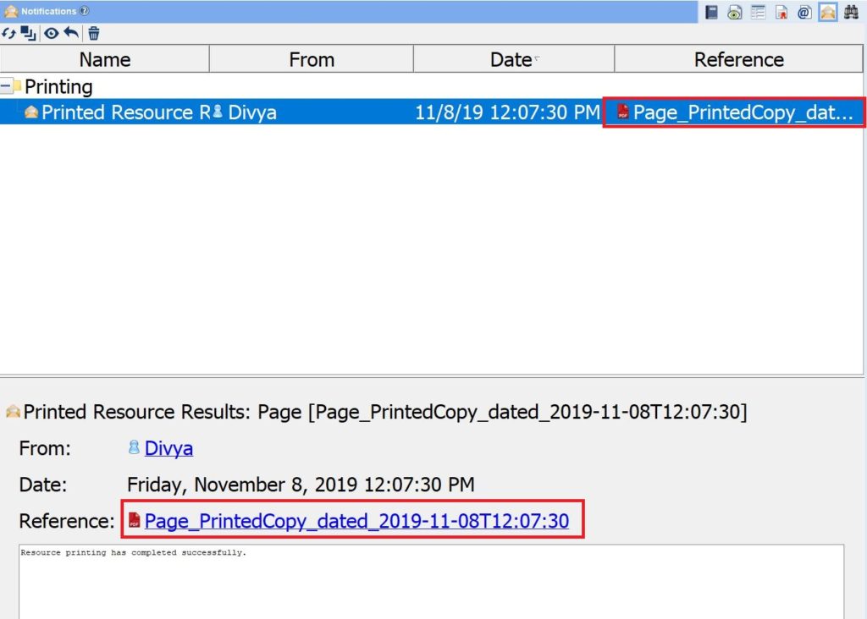
Task: Open the blue book icon panel
Action: coord(712,12)
